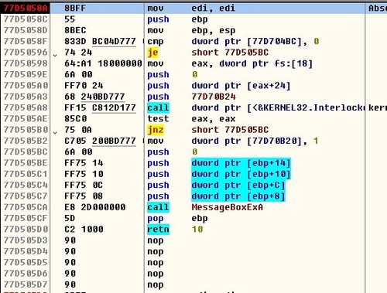Select address 77D50596
This screenshot has width=387, height=293.
[26, 53]
